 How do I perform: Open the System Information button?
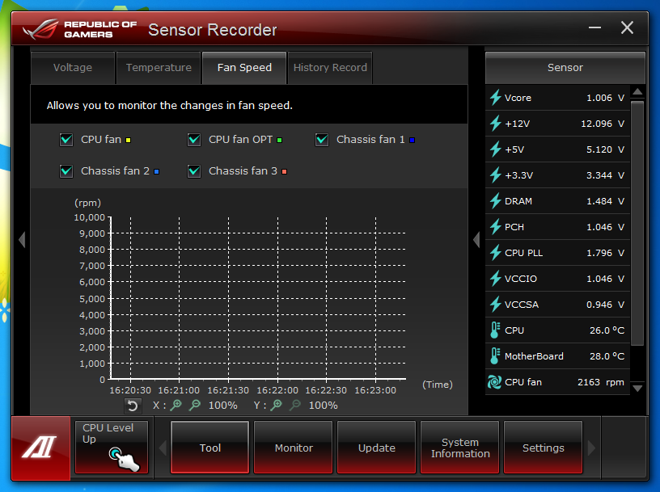pos(460,448)
